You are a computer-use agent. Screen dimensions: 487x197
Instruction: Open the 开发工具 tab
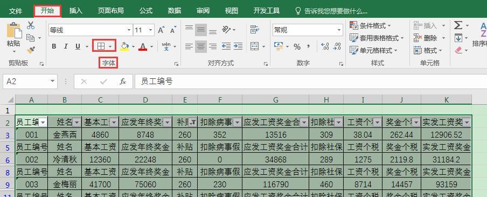click(267, 11)
